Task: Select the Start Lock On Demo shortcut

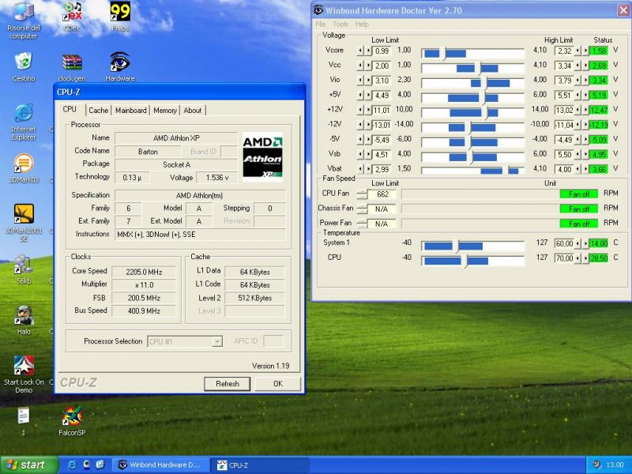Action: pos(24,374)
